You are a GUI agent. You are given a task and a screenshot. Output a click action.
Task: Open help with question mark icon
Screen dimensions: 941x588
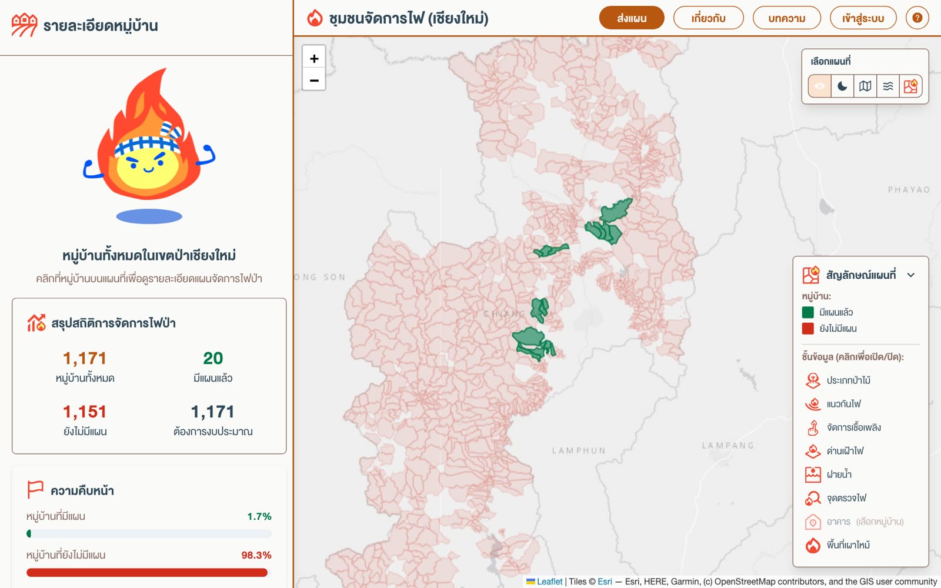[917, 18]
